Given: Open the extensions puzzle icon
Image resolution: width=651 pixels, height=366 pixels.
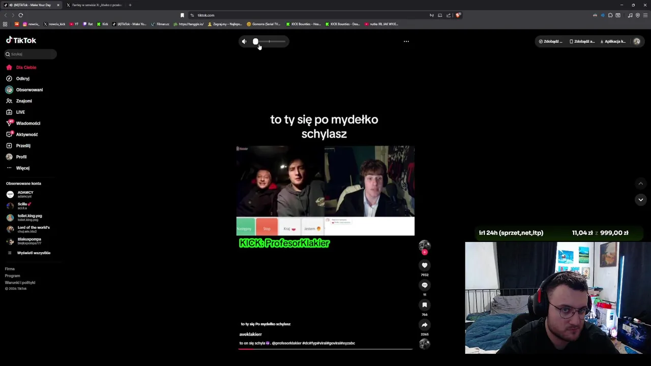Looking at the screenshot, I should [x=610, y=15].
